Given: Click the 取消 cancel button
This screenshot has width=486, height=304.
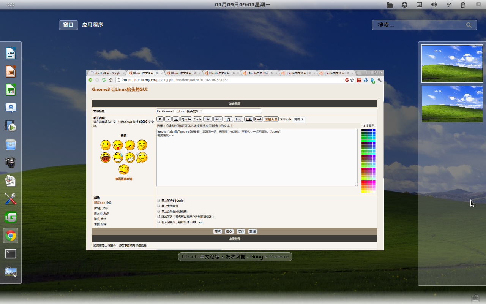Looking at the screenshot, I should 252,231.
